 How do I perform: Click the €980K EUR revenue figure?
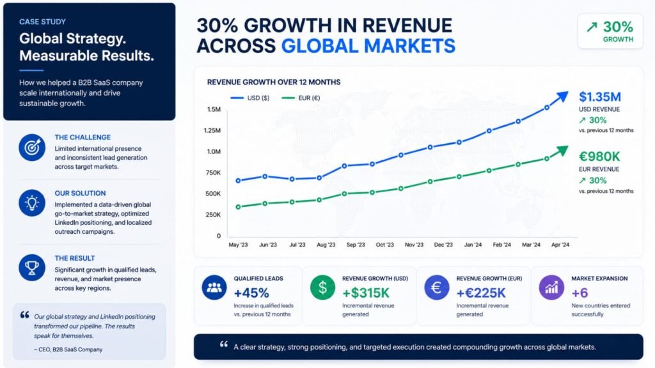click(x=599, y=157)
